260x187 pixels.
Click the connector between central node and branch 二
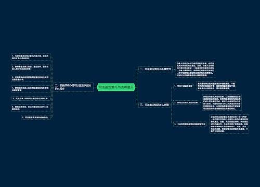click(95, 87)
